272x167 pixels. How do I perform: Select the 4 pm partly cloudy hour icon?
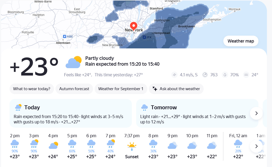(x=53, y=145)
